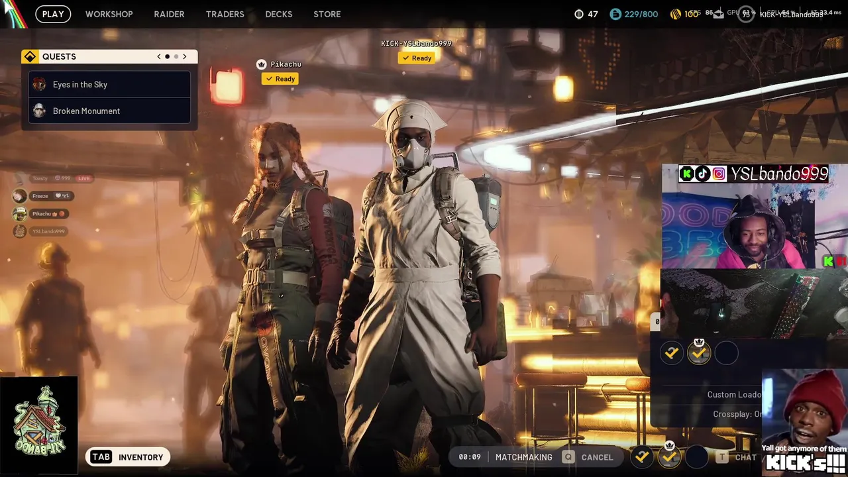Click the empty party slot in side panel
848x477 pixels.
(726, 353)
